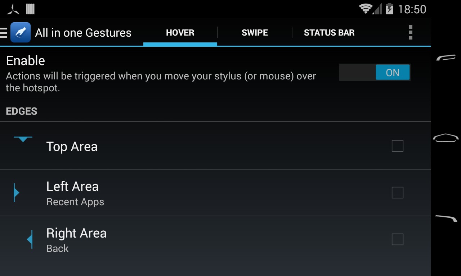Check the Right Area checkbox
The height and width of the screenshot is (276, 461).
(x=397, y=239)
